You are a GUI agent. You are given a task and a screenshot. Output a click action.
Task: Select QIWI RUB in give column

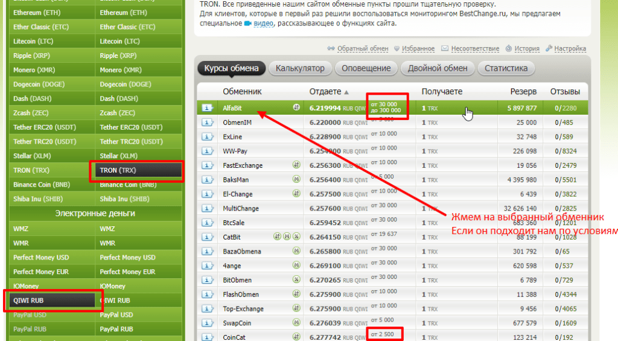52,301
